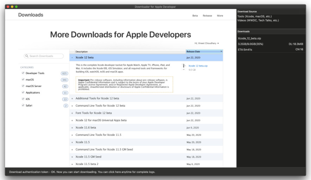
Task: Click status bar message for complete logs
Action: tap(82, 172)
